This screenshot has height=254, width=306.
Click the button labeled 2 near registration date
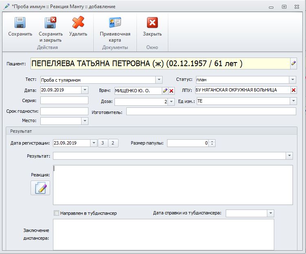(x=113, y=143)
